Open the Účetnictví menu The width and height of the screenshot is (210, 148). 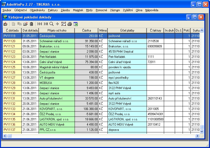(21, 10)
